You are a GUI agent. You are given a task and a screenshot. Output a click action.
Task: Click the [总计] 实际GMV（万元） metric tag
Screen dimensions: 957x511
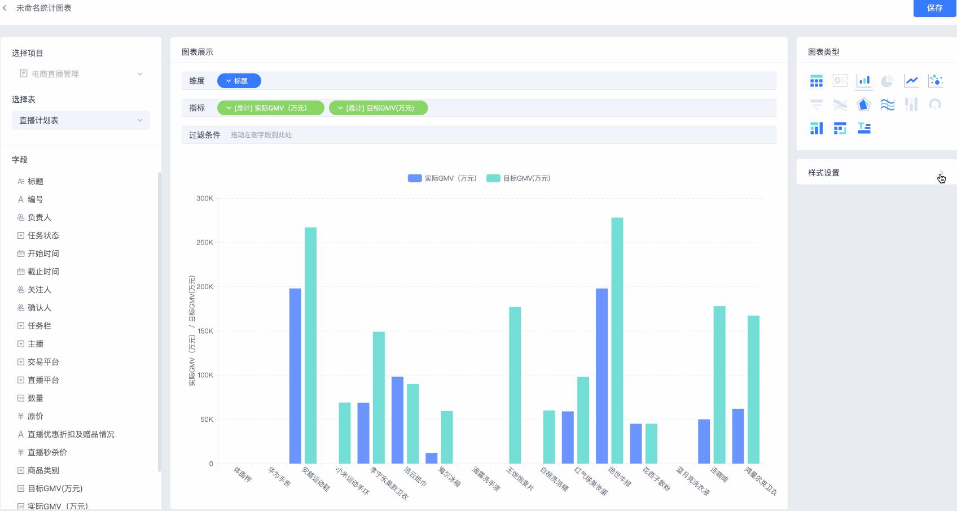pos(270,108)
